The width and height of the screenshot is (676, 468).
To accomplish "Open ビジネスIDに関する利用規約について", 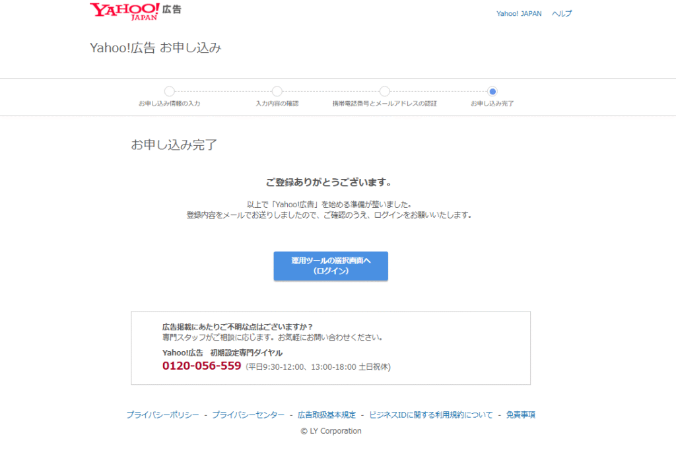I will point(430,415).
